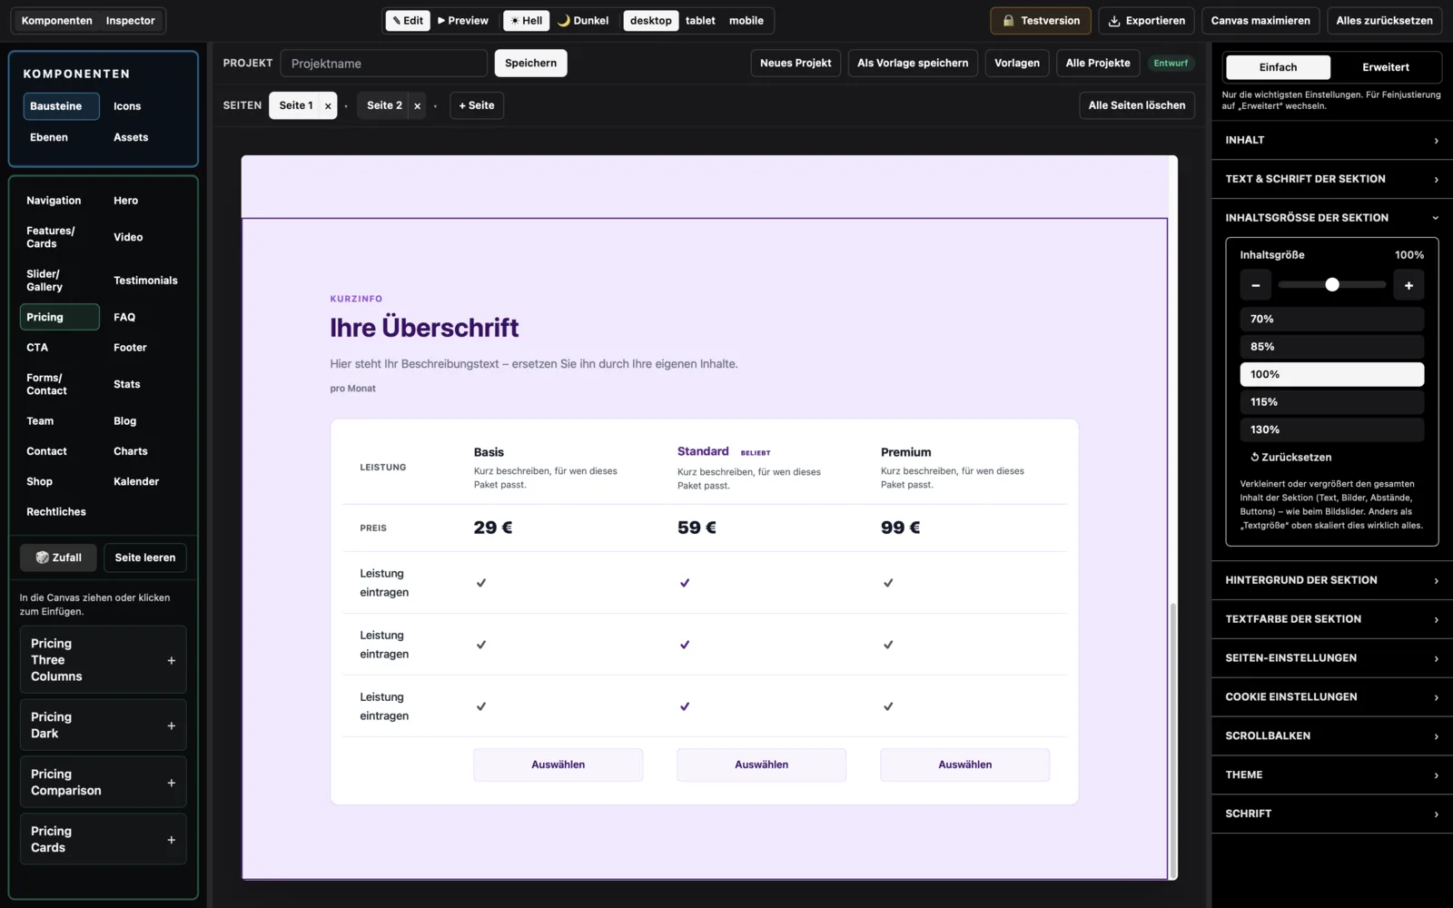This screenshot has width=1453, height=908.
Task: Expand the INHALT section
Action: [x=1331, y=141]
